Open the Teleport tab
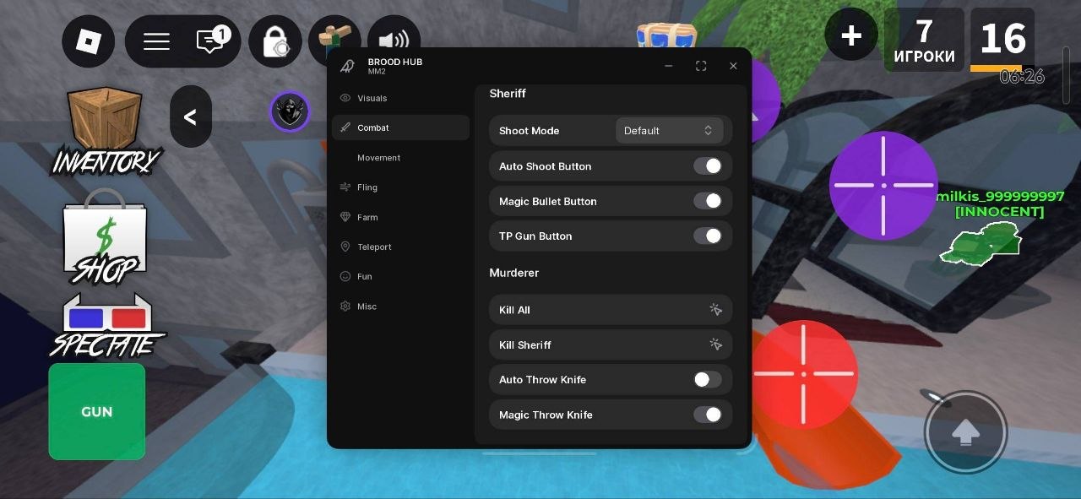The image size is (1081, 499). point(400,247)
